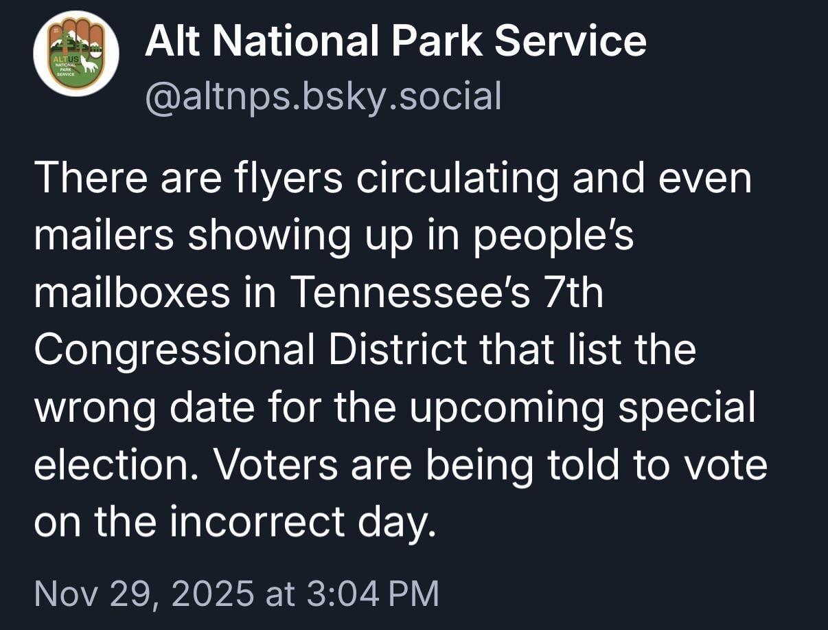Click the word "mailers" in the post
Screen dimensions: 828x630
coord(104,236)
